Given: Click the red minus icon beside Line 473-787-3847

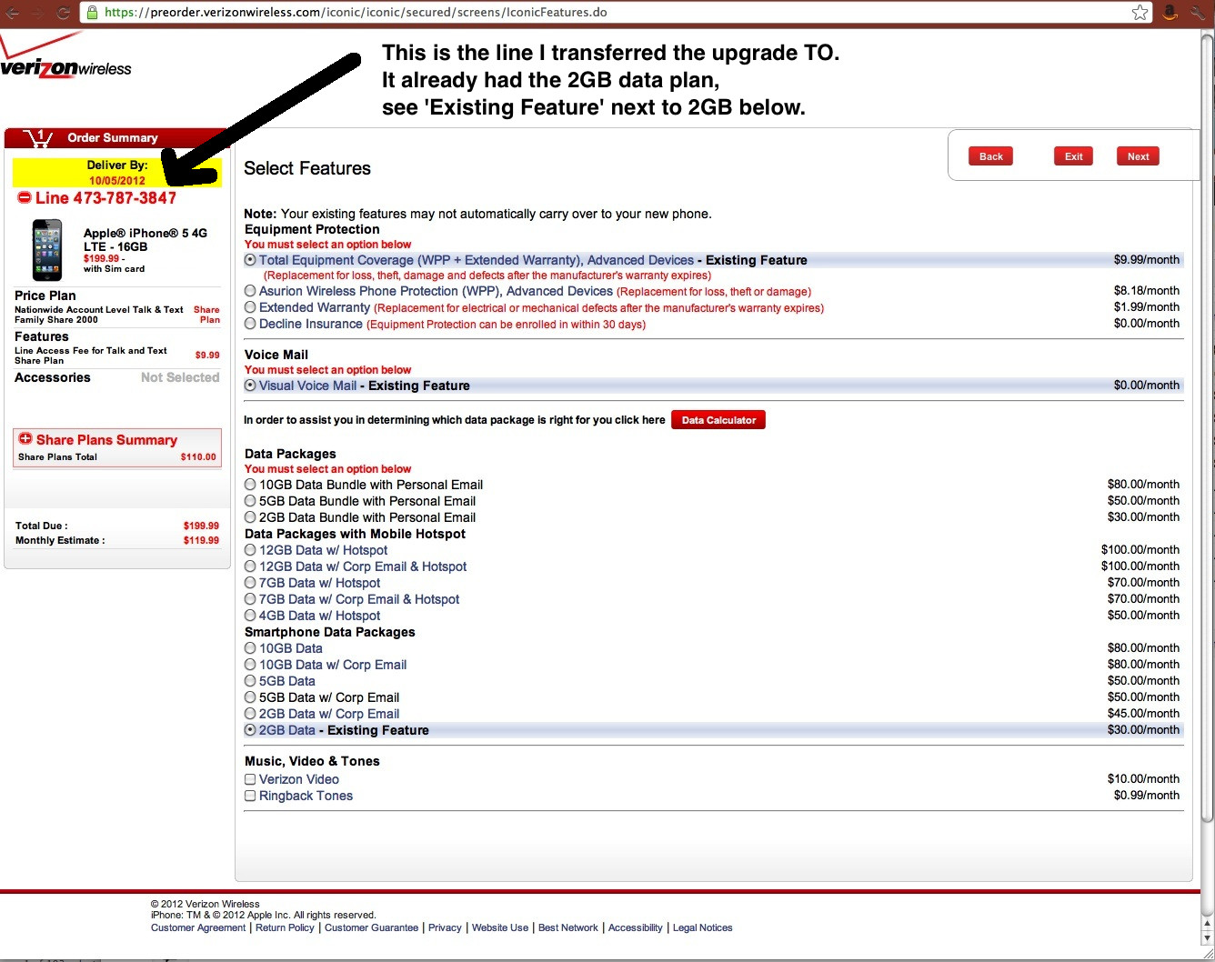Looking at the screenshot, I should 25,197.
